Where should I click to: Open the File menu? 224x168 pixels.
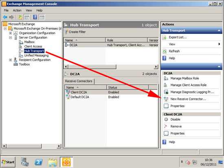point(6,11)
